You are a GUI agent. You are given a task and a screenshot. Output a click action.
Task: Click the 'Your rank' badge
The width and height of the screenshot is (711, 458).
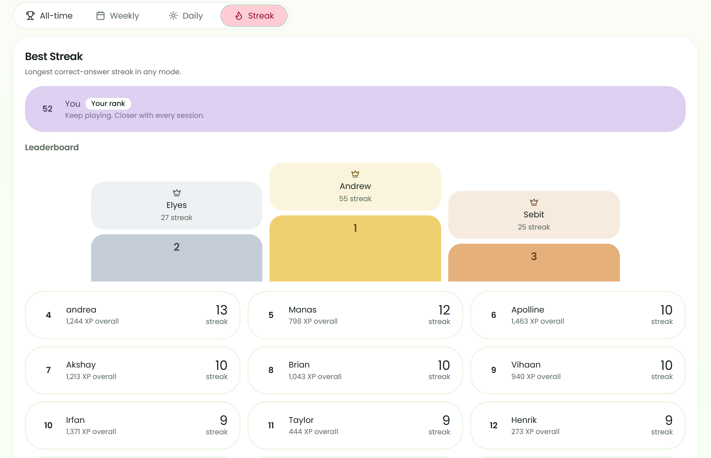[x=108, y=104]
